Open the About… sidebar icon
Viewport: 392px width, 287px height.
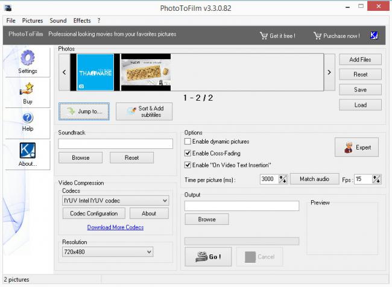[28, 150]
